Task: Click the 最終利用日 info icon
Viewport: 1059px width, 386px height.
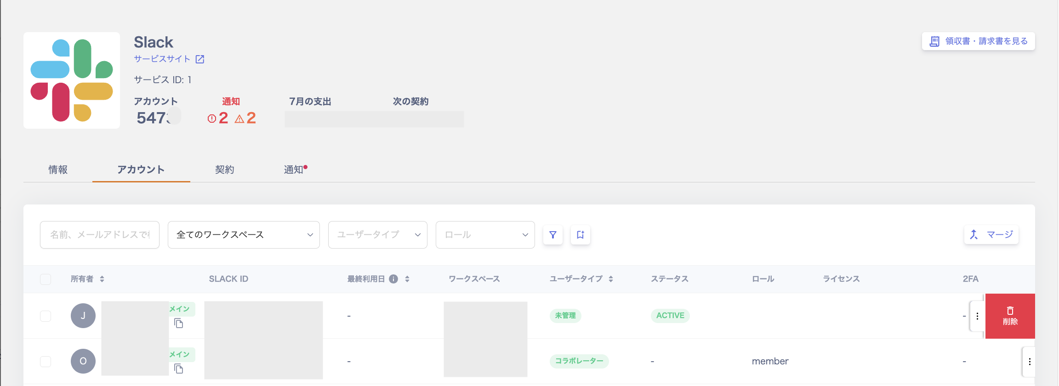Action: (393, 279)
